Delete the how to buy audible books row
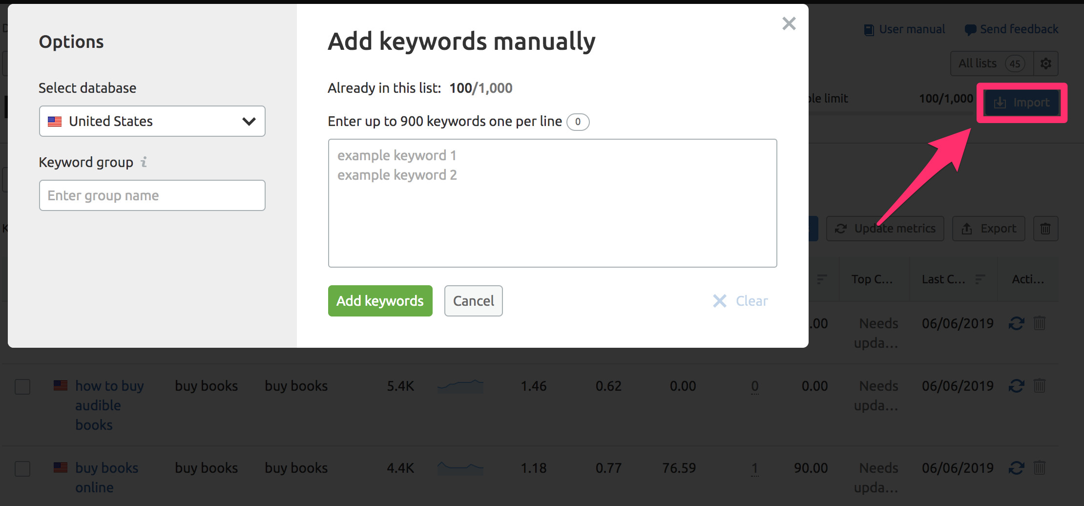 tap(1040, 386)
